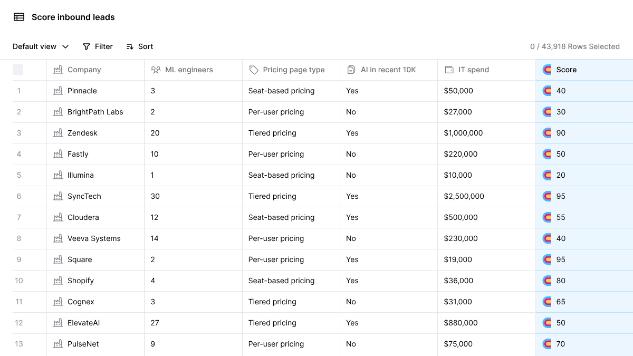
Task: Click the company icon next to Zendesk
Action: pyautogui.click(x=58, y=133)
